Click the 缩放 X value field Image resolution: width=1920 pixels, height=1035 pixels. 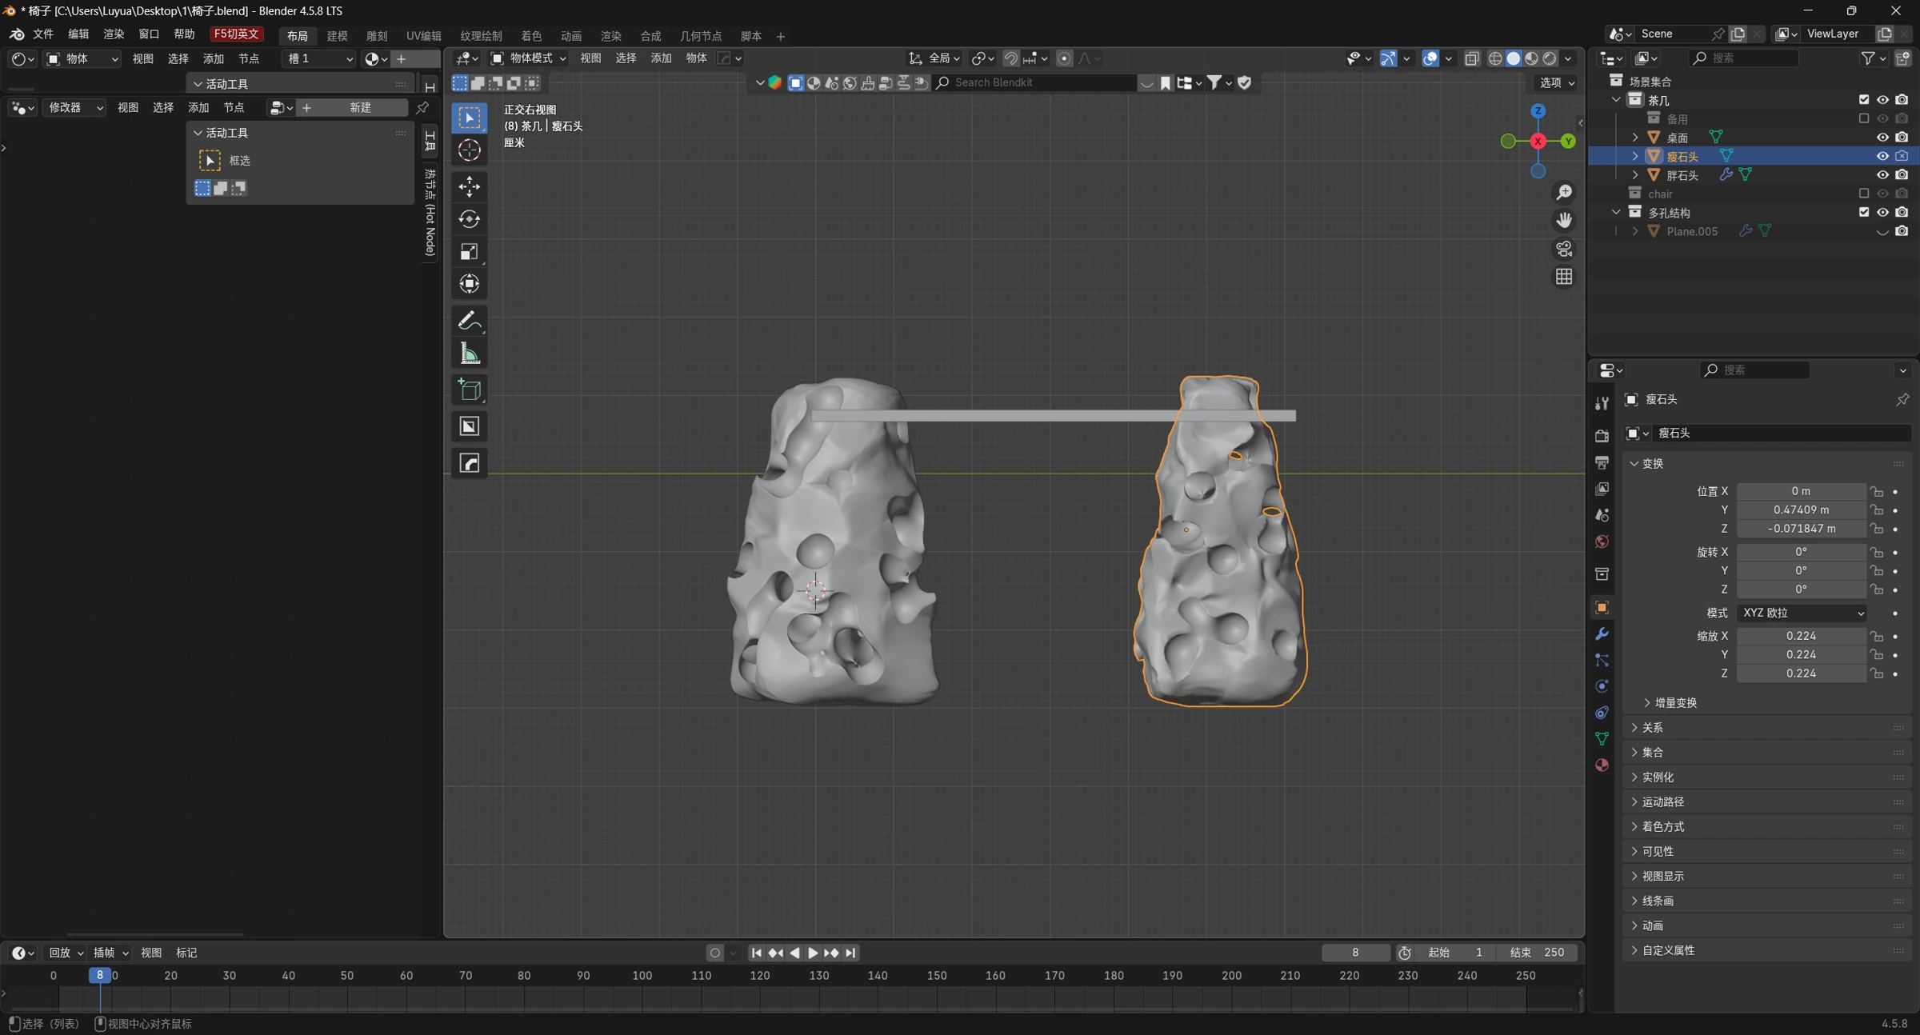(1801, 636)
